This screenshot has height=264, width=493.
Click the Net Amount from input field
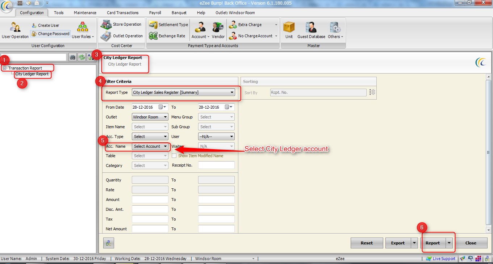pos(150,229)
